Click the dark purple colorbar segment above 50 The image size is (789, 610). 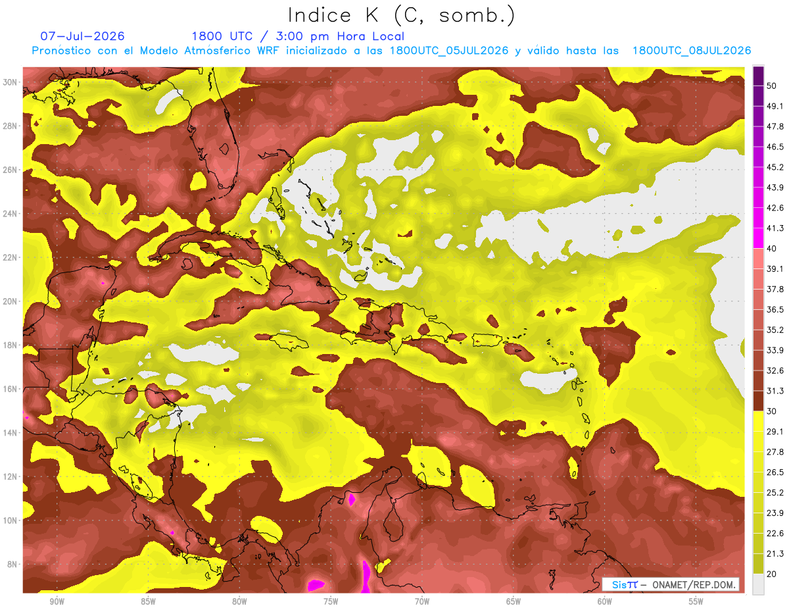(758, 76)
